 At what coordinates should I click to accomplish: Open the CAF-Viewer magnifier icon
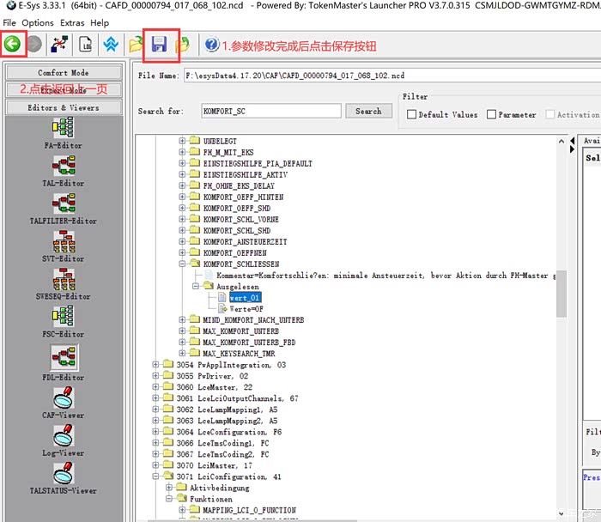point(64,398)
